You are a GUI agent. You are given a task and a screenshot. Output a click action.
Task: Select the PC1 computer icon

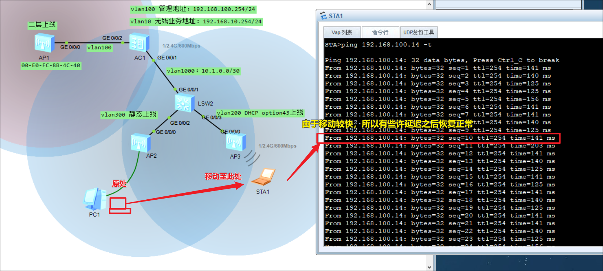point(95,199)
